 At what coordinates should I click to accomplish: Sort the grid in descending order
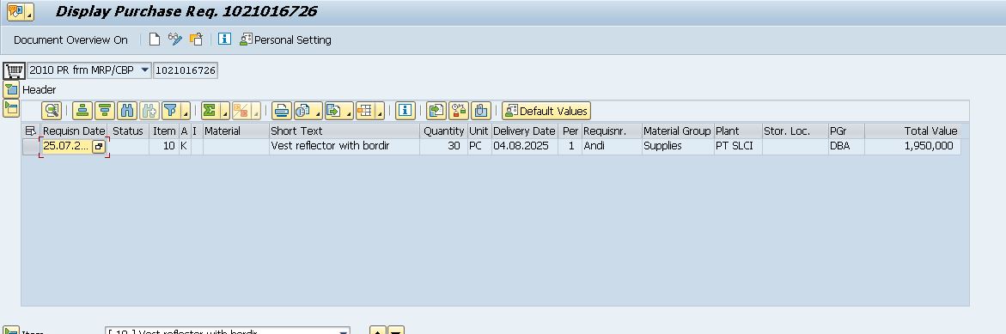105,111
